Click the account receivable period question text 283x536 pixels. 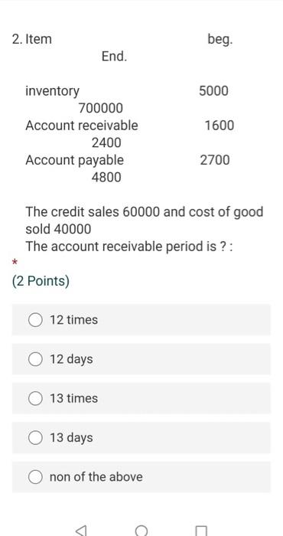click(129, 247)
